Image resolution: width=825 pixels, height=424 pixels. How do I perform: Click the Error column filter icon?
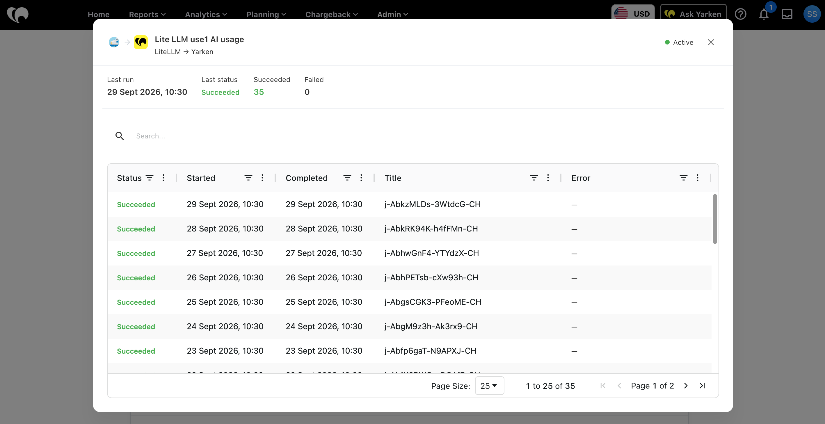pyautogui.click(x=683, y=178)
